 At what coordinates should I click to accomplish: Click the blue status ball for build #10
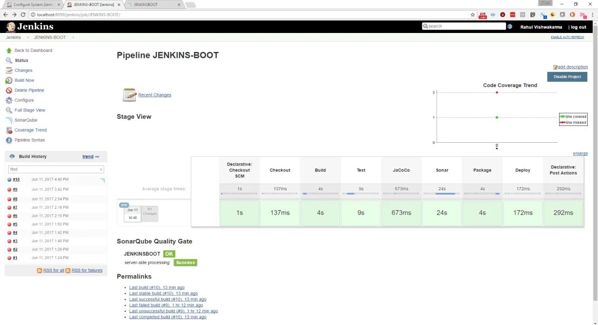[9, 180]
